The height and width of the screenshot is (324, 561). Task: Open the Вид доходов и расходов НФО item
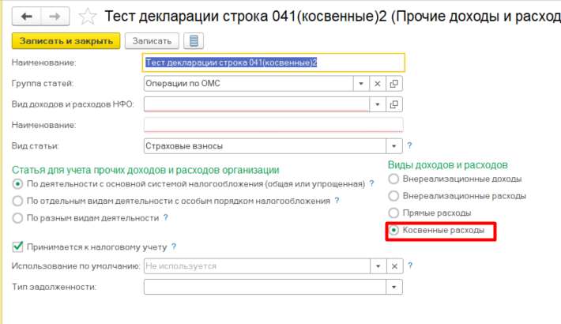click(x=394, y=104)
